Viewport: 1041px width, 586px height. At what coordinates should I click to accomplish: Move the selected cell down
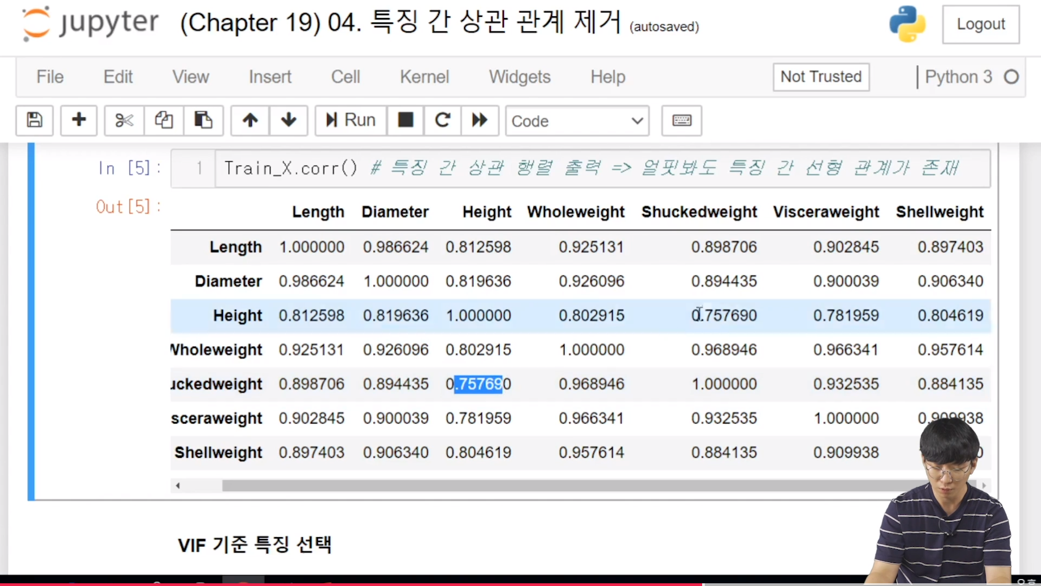pos(288,120)
